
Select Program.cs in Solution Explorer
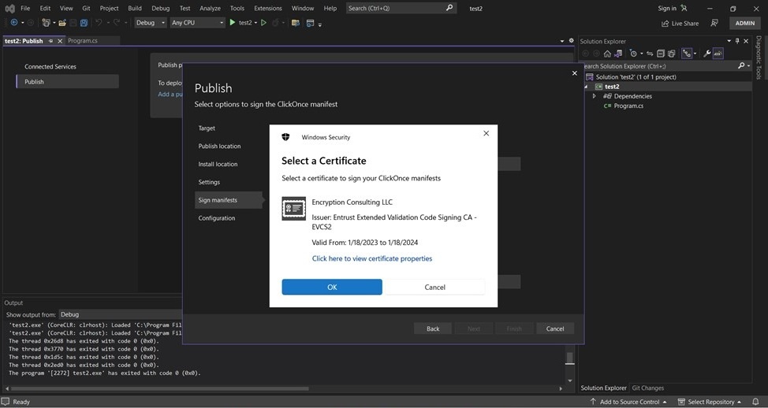[x=628, y=106]
